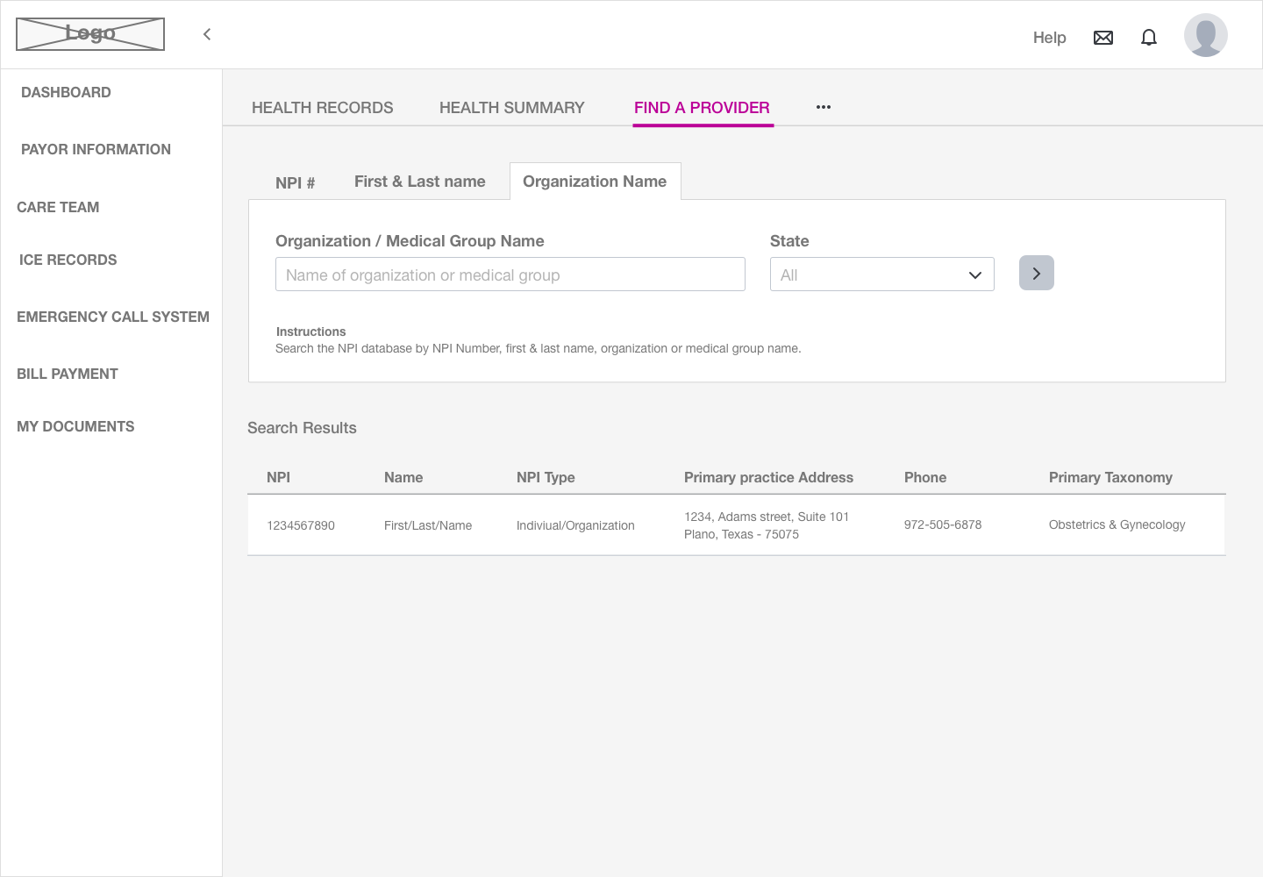Navigate to Find a Provider
Image resolution: width=1263 pixels, height=877 pixels.
click(702, 107)
